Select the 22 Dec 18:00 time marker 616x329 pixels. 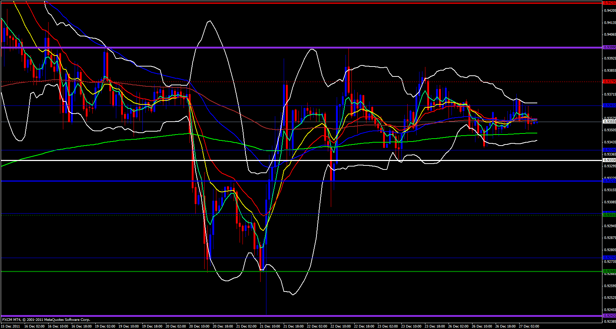coord(364,326)
